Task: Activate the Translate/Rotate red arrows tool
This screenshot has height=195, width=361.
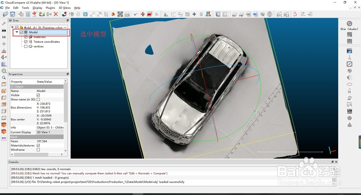Action: pos(143,14)
